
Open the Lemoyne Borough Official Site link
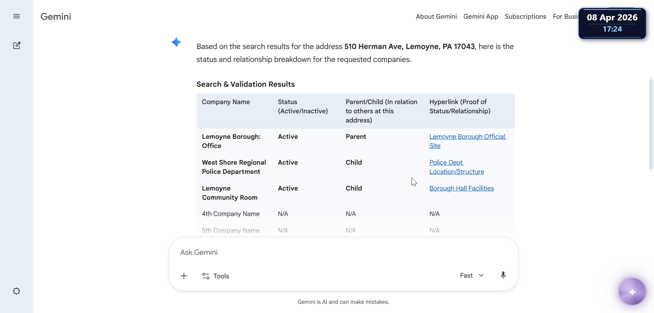point(467,137)
